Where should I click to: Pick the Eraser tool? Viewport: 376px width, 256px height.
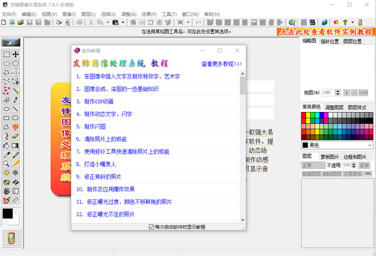16,136
